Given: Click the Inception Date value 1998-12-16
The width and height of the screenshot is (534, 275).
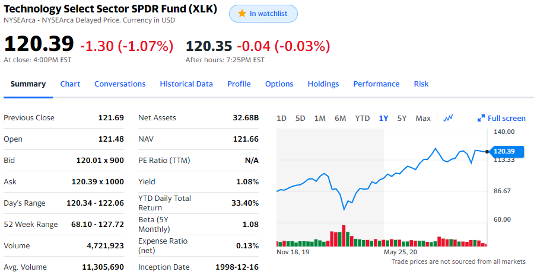Looking at the screenshot, I should click(237, 267).
